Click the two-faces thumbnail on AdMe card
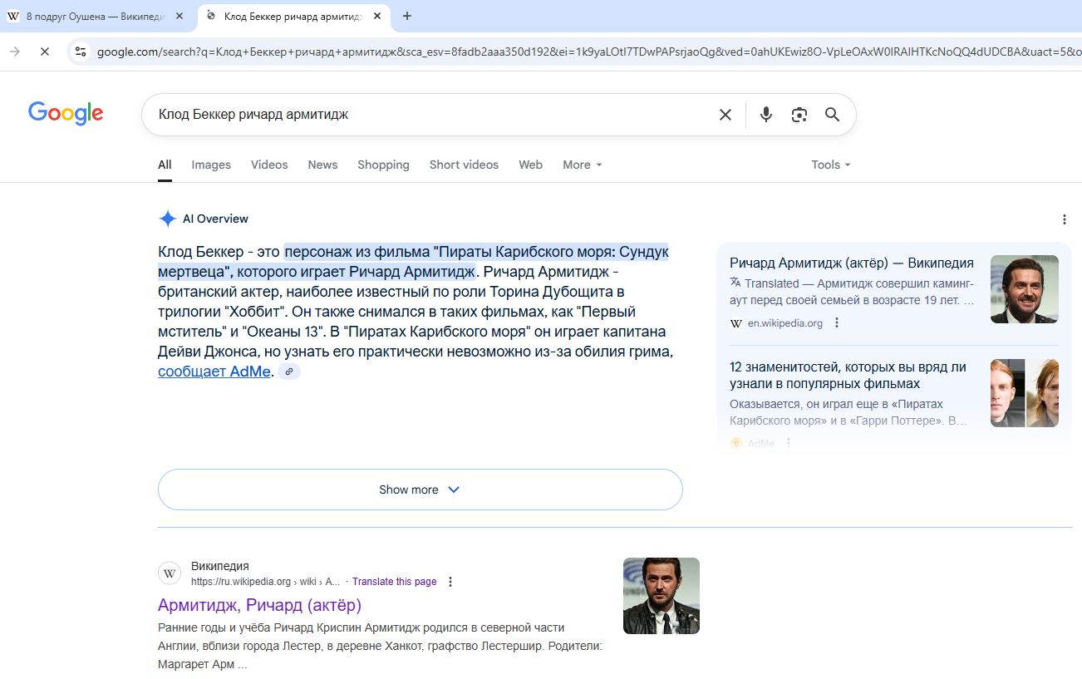 [1025, 393]
